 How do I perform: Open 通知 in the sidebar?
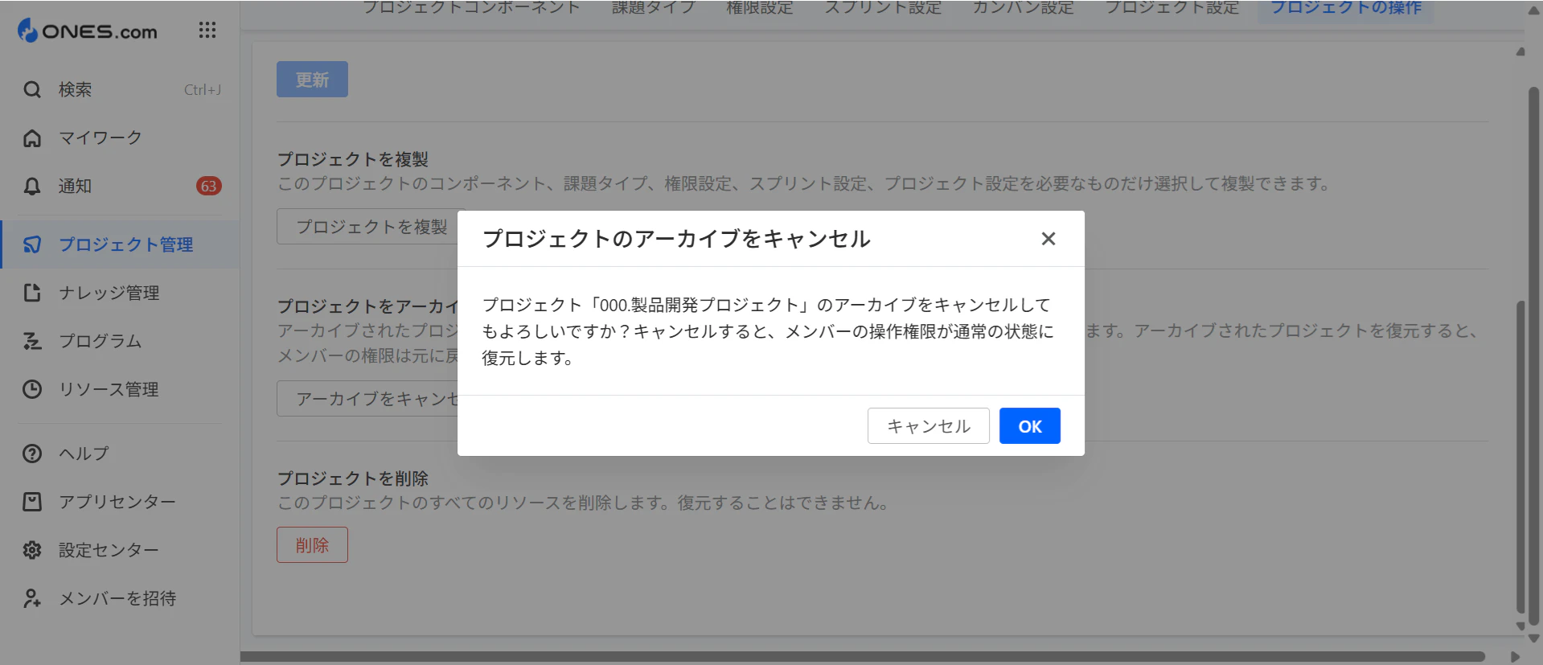[x=121, y=186]
